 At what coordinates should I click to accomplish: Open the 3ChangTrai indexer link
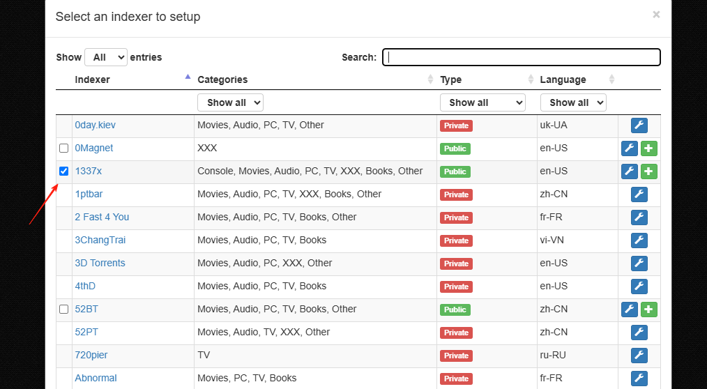pyautogui.click(x=100, y=241)
